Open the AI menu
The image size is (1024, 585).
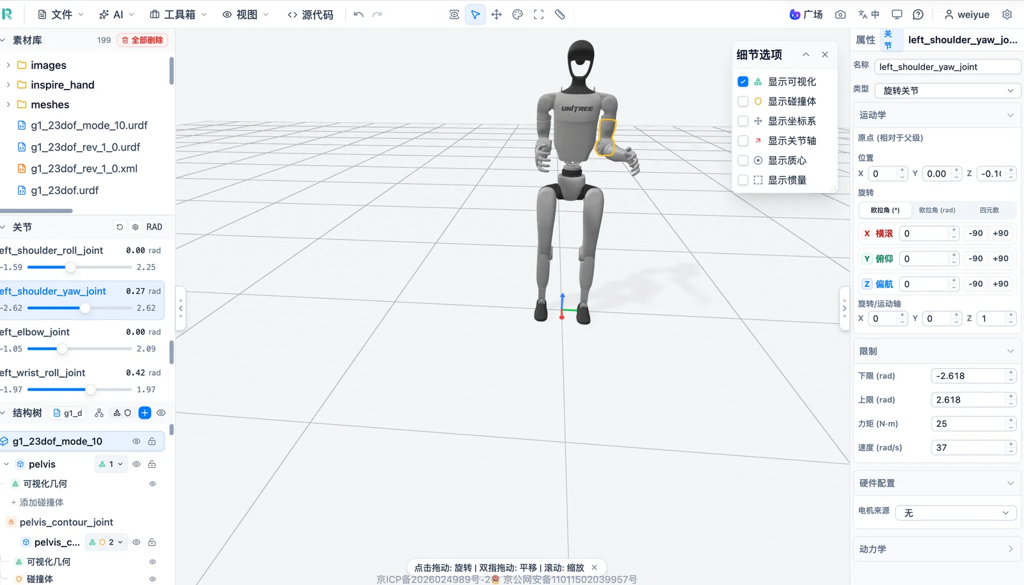[116, 14]
